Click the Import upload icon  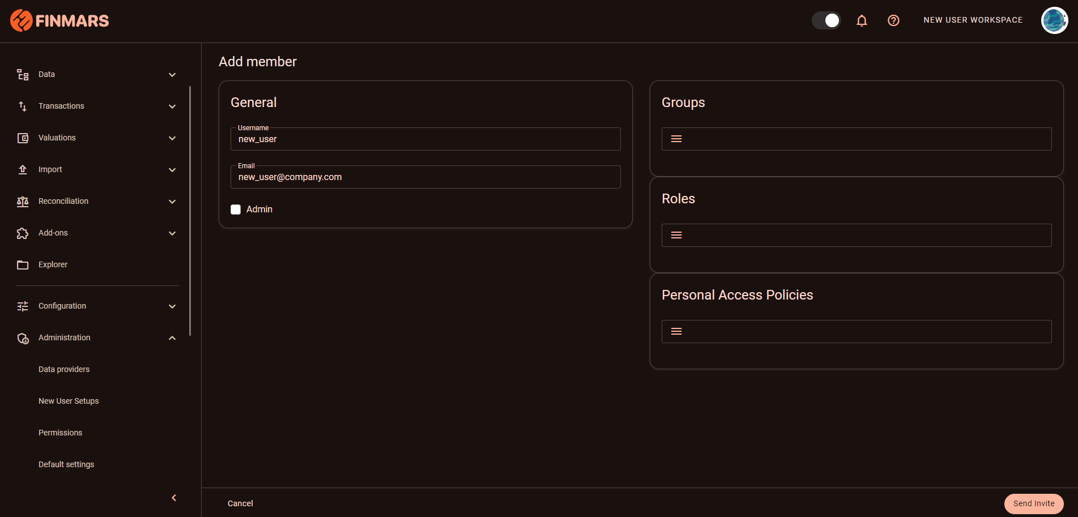tap(23, 170)
